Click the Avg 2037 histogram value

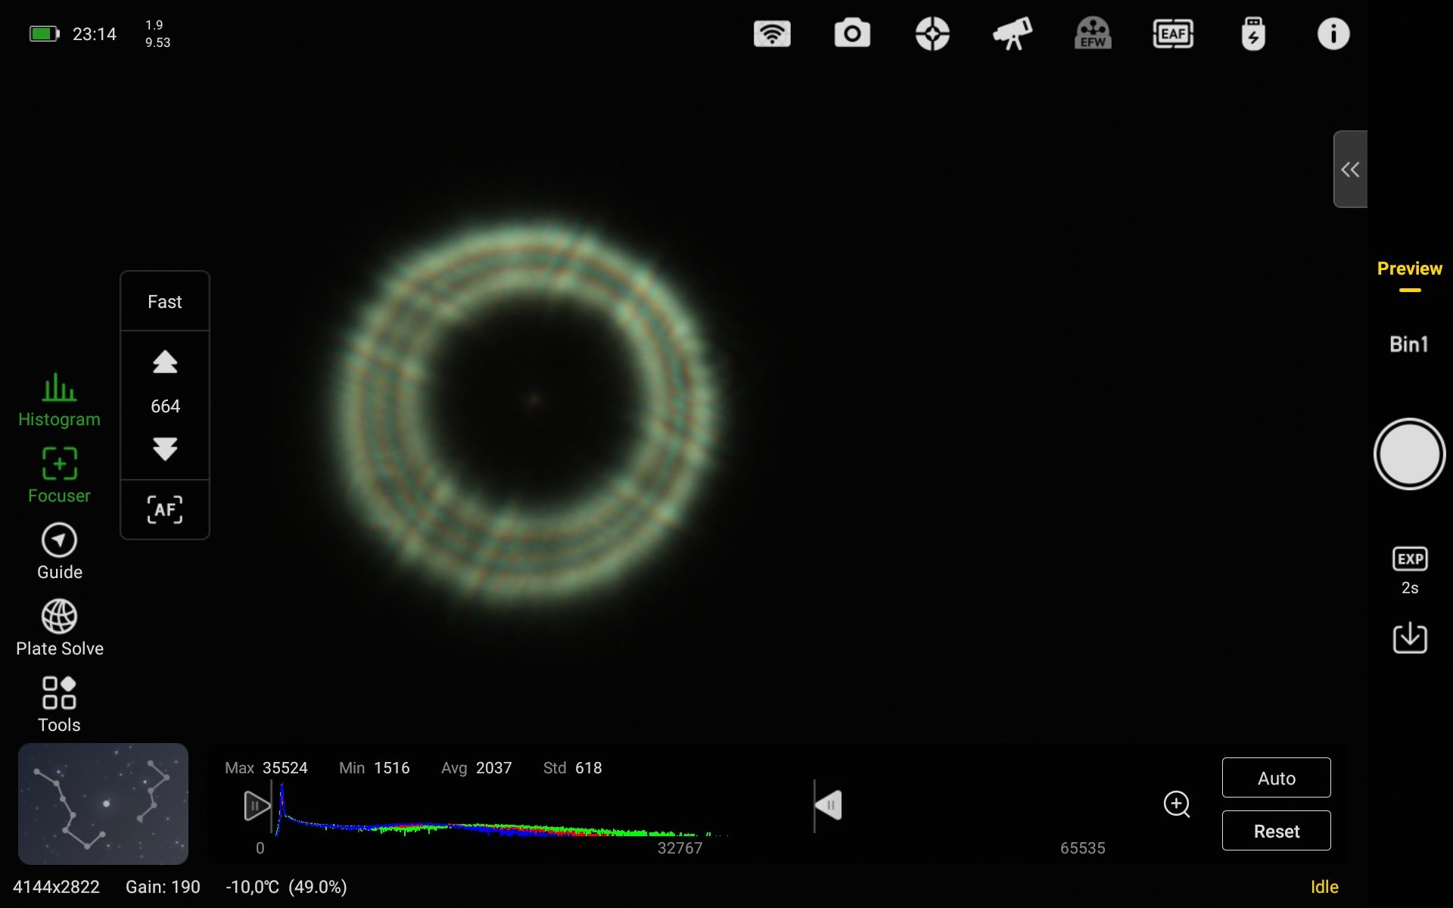[477, 768]
